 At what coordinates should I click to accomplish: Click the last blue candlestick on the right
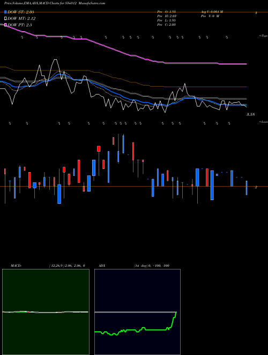pos(247,188)
